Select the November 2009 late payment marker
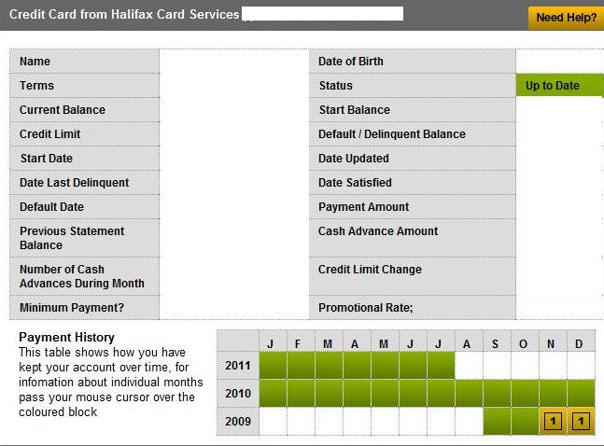Screen dimensions: 604x446 553,422
